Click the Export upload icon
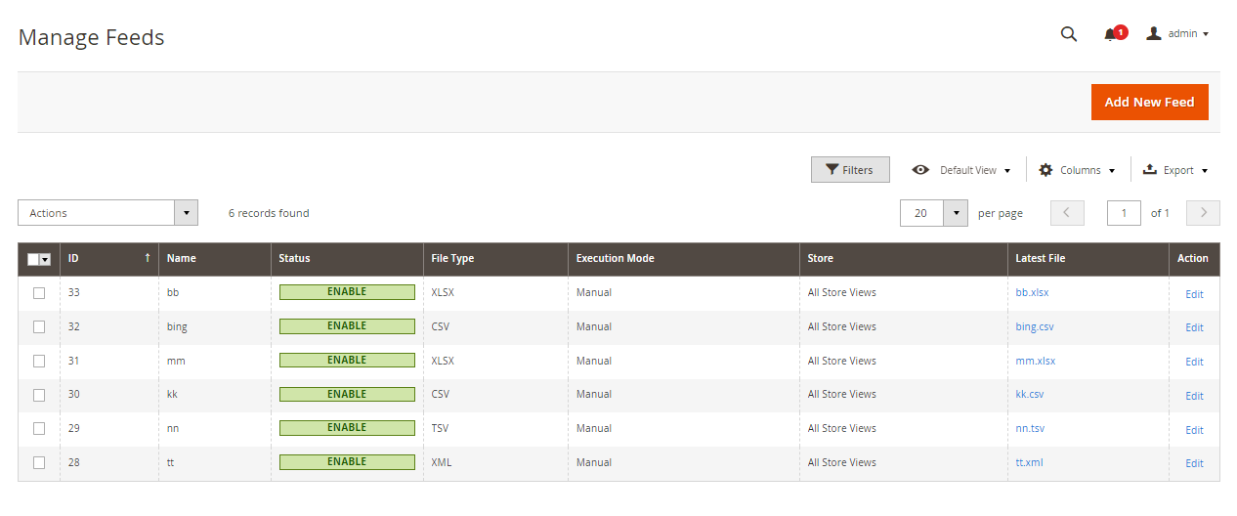1237x516 pixels. [x=1150, y=170]
